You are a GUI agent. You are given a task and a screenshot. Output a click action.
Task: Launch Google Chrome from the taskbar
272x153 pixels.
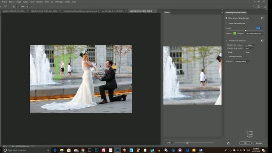tap(83, 150)
